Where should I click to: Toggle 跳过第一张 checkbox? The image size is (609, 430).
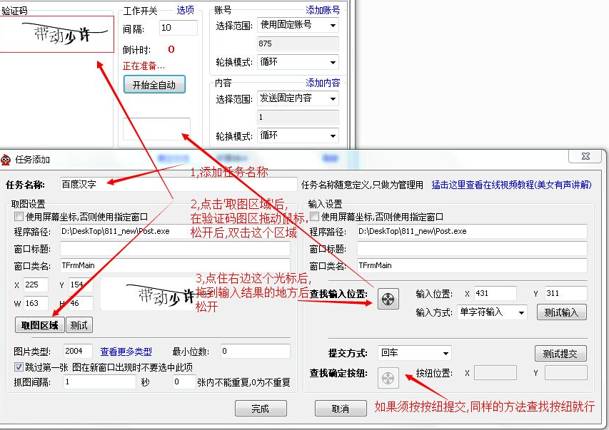coord(19,367)
